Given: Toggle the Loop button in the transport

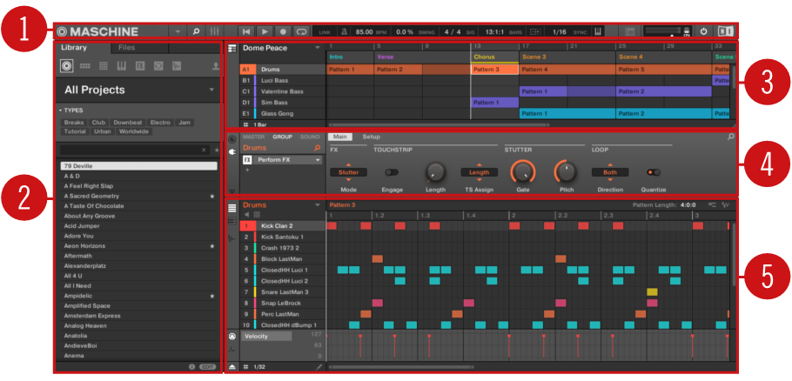Looking at the screenshot, I should [301, 32].
